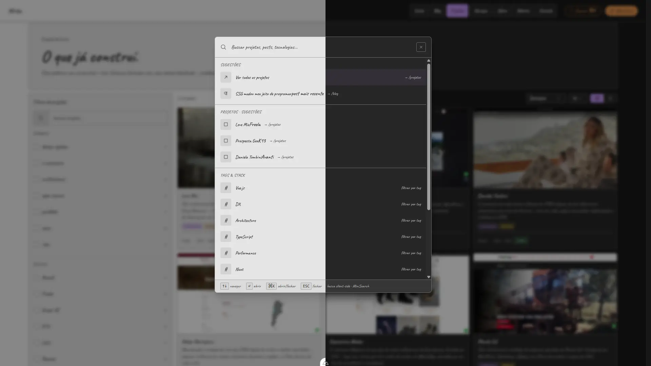Open the 'Leve Mix' project result

(321, 124)
